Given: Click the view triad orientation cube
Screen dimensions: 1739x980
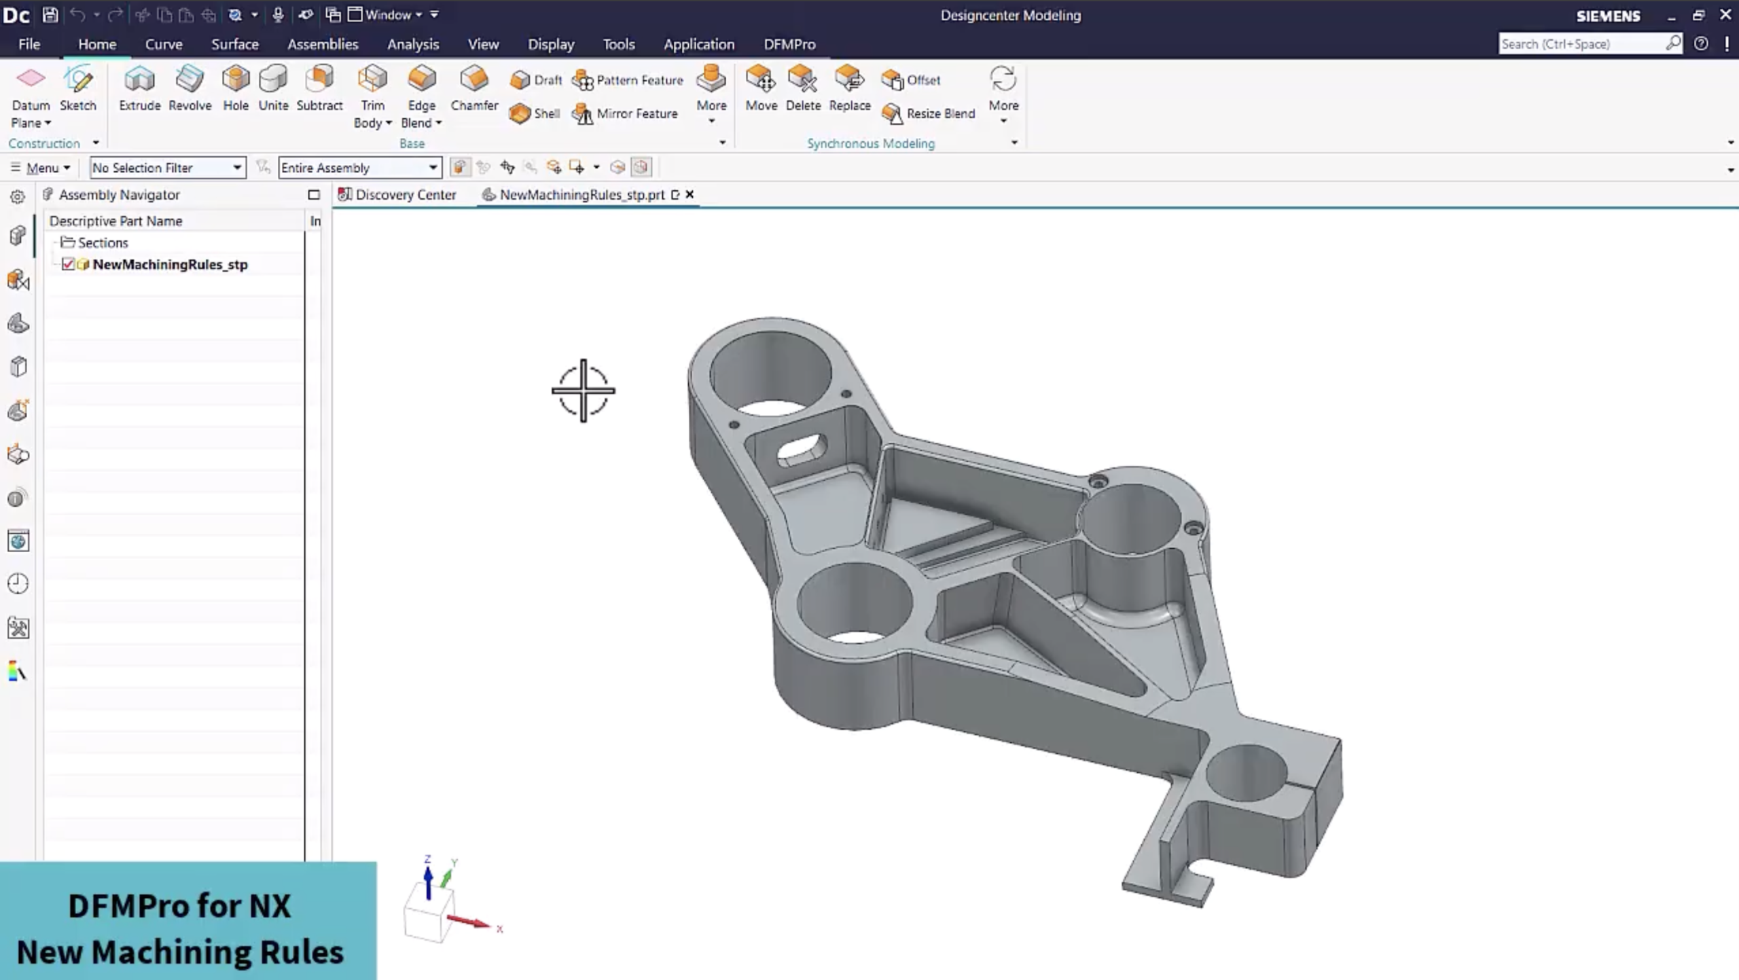Looking at the screenshot, I should (x=430, y=914).
